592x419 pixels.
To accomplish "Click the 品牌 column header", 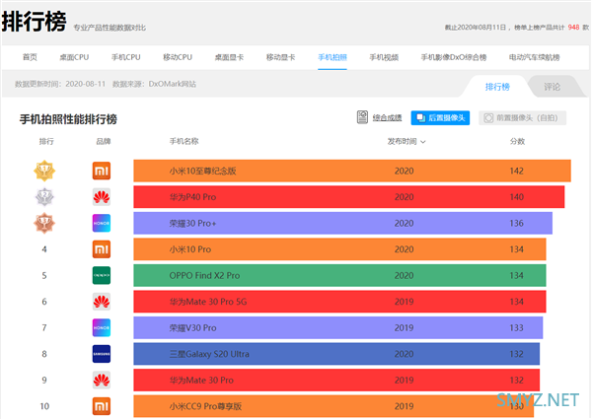I will (103, 141).
